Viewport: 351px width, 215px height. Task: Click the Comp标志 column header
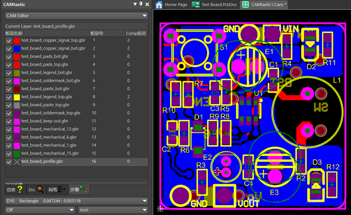pyautogui.click(x=136, y=33)
